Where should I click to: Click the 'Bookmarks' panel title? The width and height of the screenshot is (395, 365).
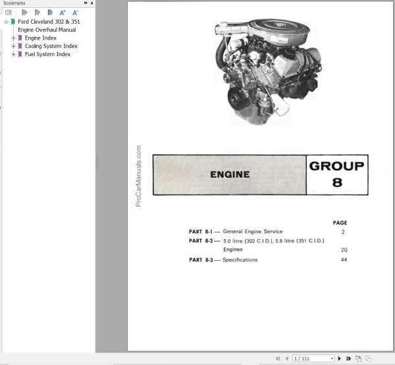pyautogui.click(x=14, y=3)
